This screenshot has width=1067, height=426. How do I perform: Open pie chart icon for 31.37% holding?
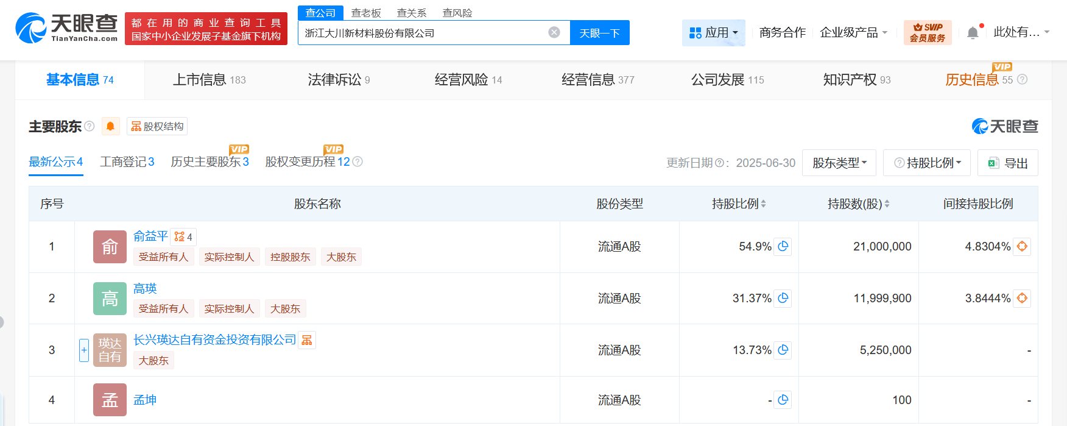(x=783, y=298)
